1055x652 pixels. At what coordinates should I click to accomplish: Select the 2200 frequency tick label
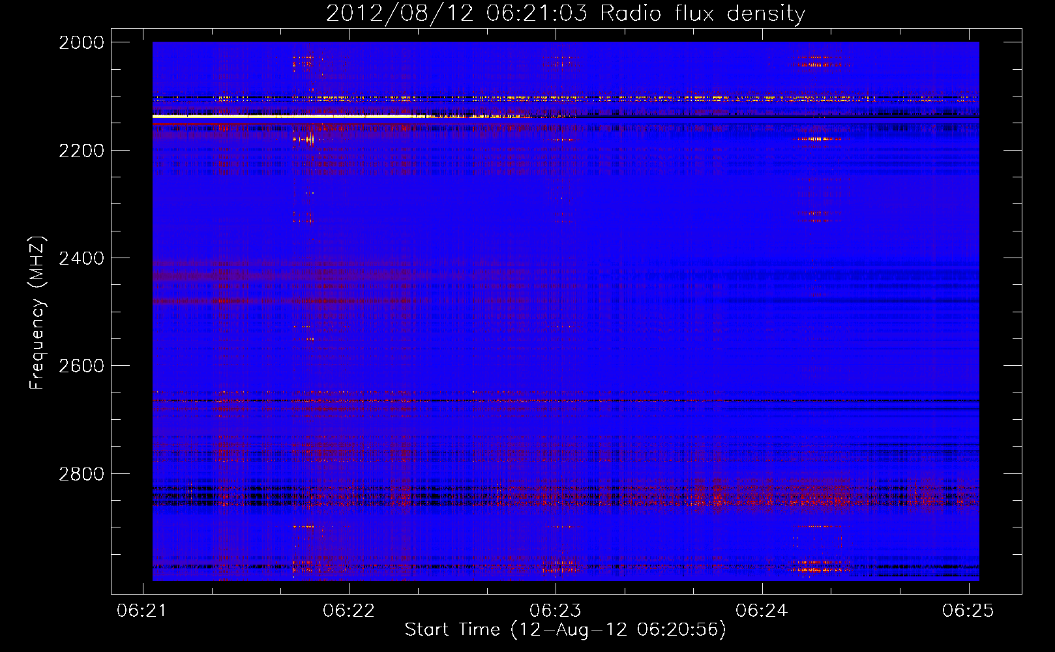point(82,151)
